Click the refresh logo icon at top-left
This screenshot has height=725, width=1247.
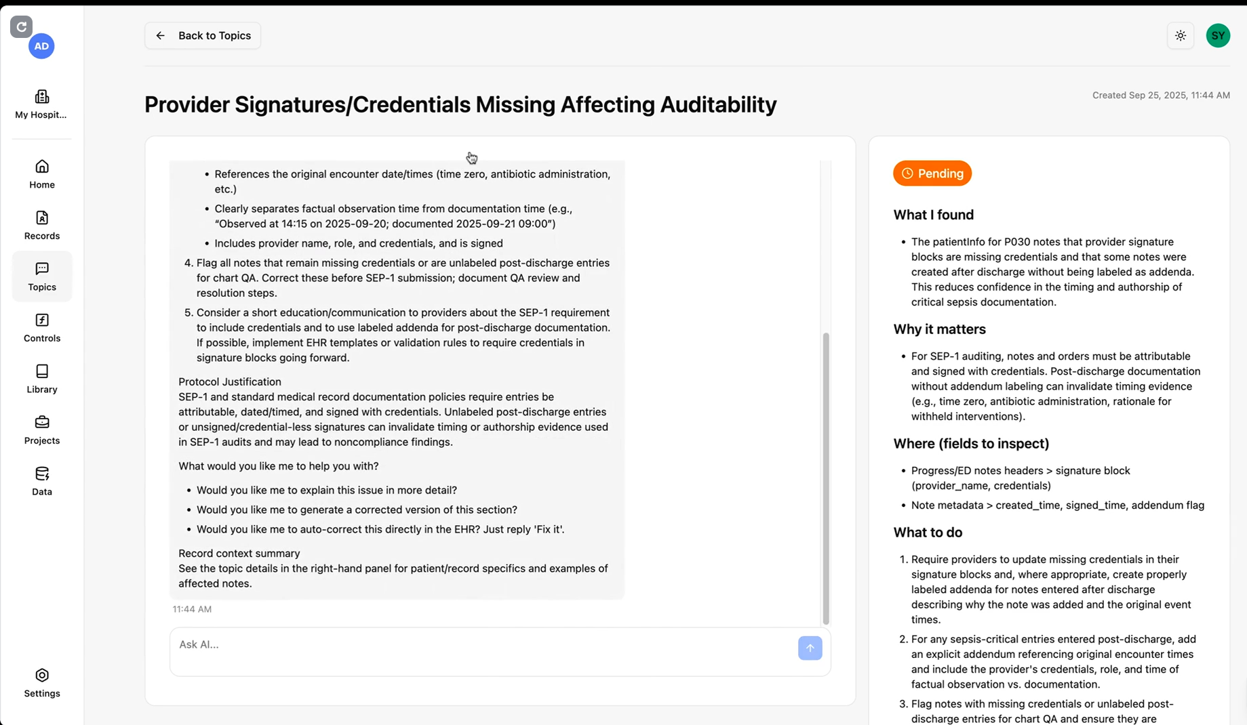click(22, 26)
